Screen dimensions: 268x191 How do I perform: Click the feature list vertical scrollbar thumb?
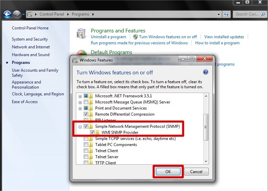(206, 127)
